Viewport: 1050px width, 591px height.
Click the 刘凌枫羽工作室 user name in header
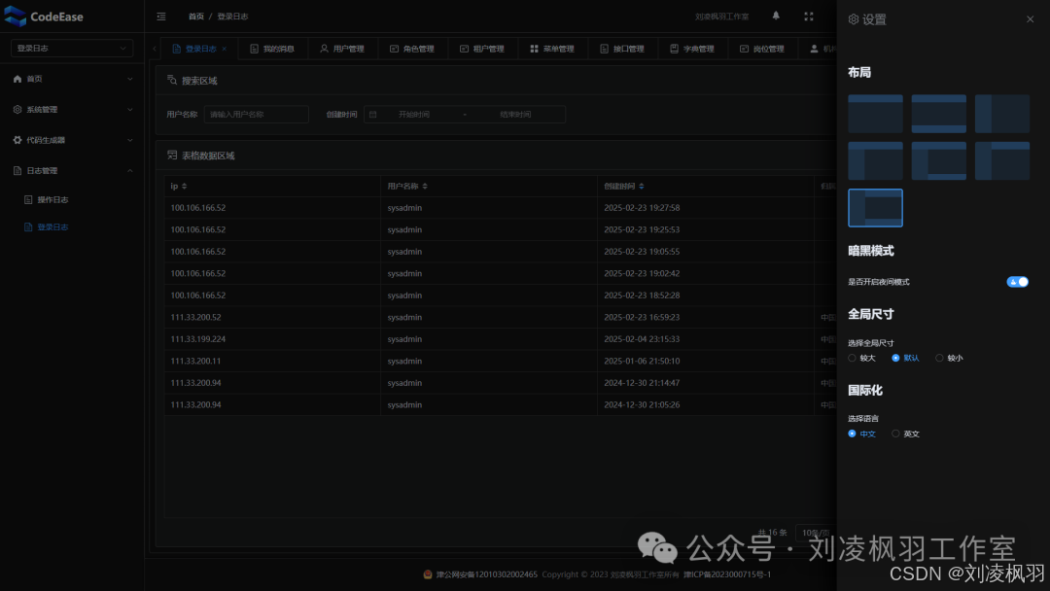(x=721, y=17)
